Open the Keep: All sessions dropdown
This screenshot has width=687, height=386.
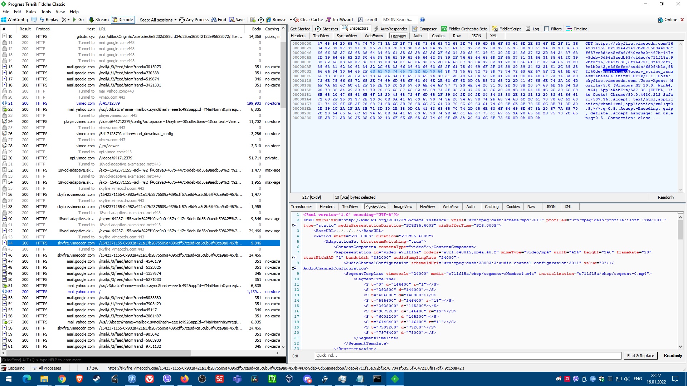(x=158, y=20)
